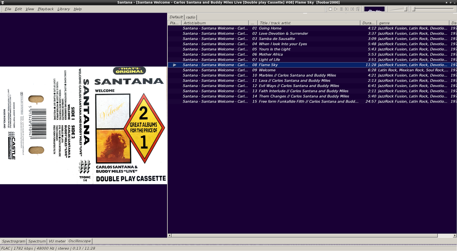This screenshot has height=251, width=457.
Task: Click the 11:28 duration of Flame Sky
Action: [371, 65]
